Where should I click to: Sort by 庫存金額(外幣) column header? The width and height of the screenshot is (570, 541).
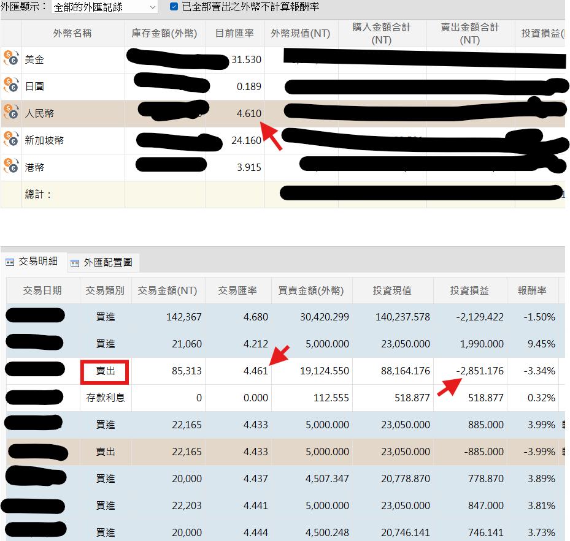click(x=165, y=33)
